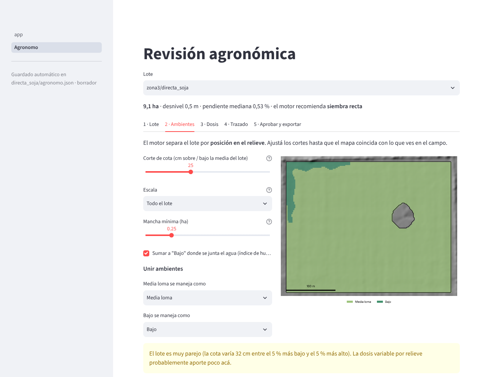
Task: Click the Guardado automático status text
Action: coord(54,79)
